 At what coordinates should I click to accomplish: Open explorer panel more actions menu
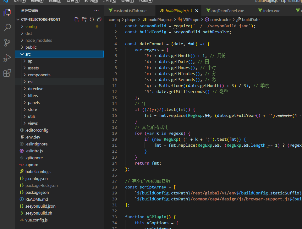pyautogui.click(x=96, y=11)
